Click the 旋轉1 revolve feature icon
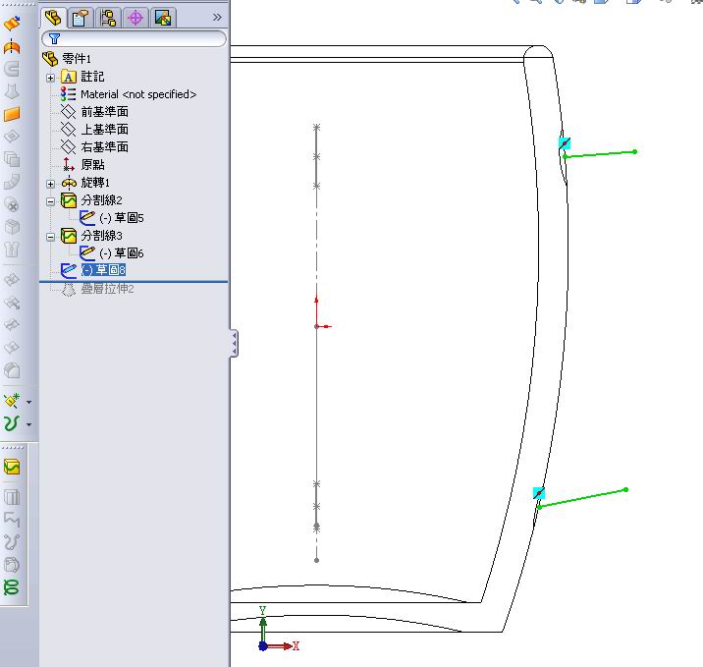This screenshot has width=703, height=667. pyautogui.click(x=69, y=183)
